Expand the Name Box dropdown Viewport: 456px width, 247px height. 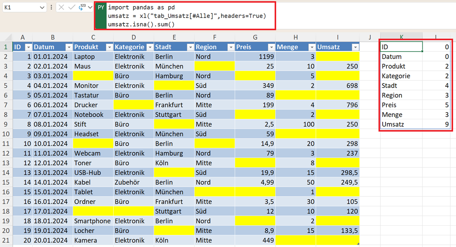(42, 8)
